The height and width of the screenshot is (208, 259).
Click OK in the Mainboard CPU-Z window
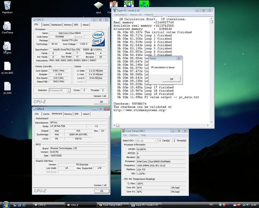click(x=102, y=191)
